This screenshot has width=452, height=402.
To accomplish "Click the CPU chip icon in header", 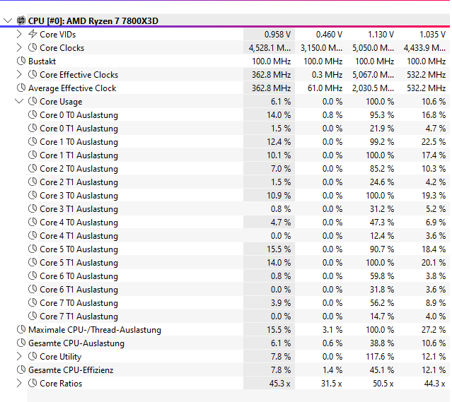I will click(21, 20).
